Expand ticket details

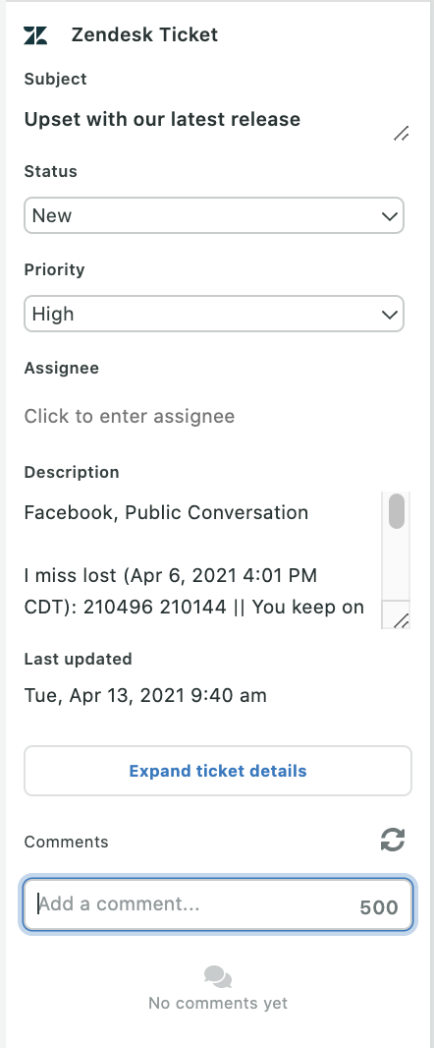(218, 771)
